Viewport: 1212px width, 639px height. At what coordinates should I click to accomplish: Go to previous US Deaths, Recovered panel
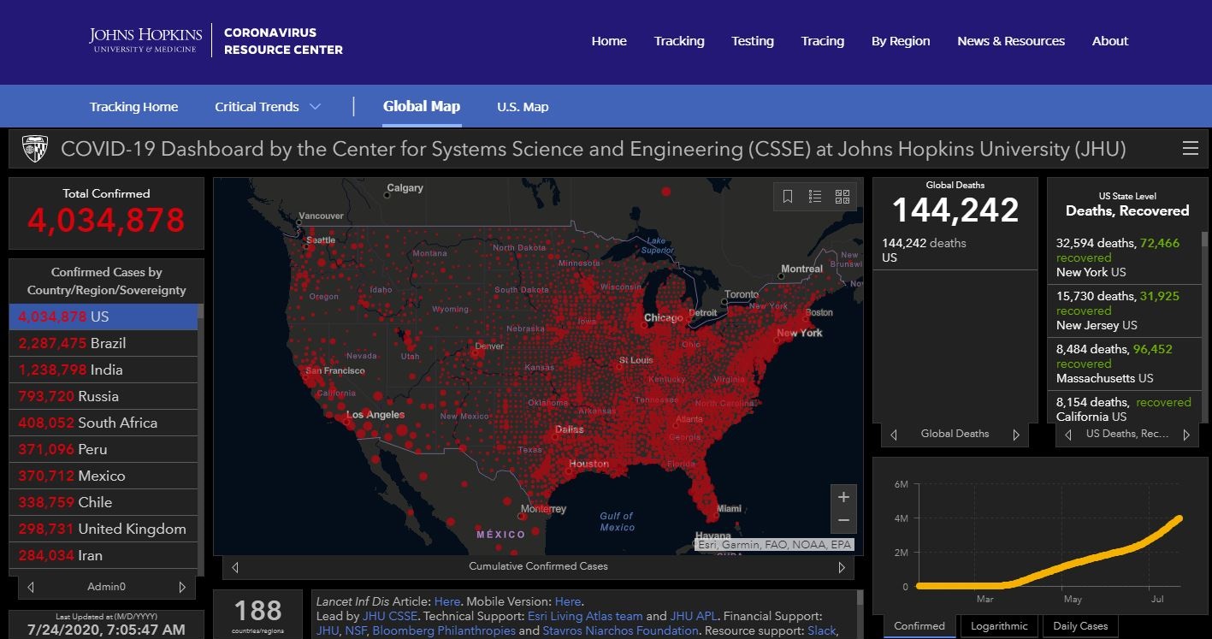(x=1067, y=435)
